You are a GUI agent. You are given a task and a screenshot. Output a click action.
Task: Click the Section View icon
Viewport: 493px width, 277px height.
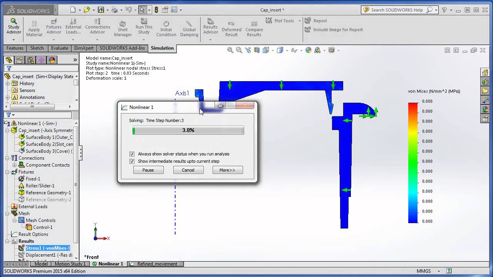(x=256, y=50)
